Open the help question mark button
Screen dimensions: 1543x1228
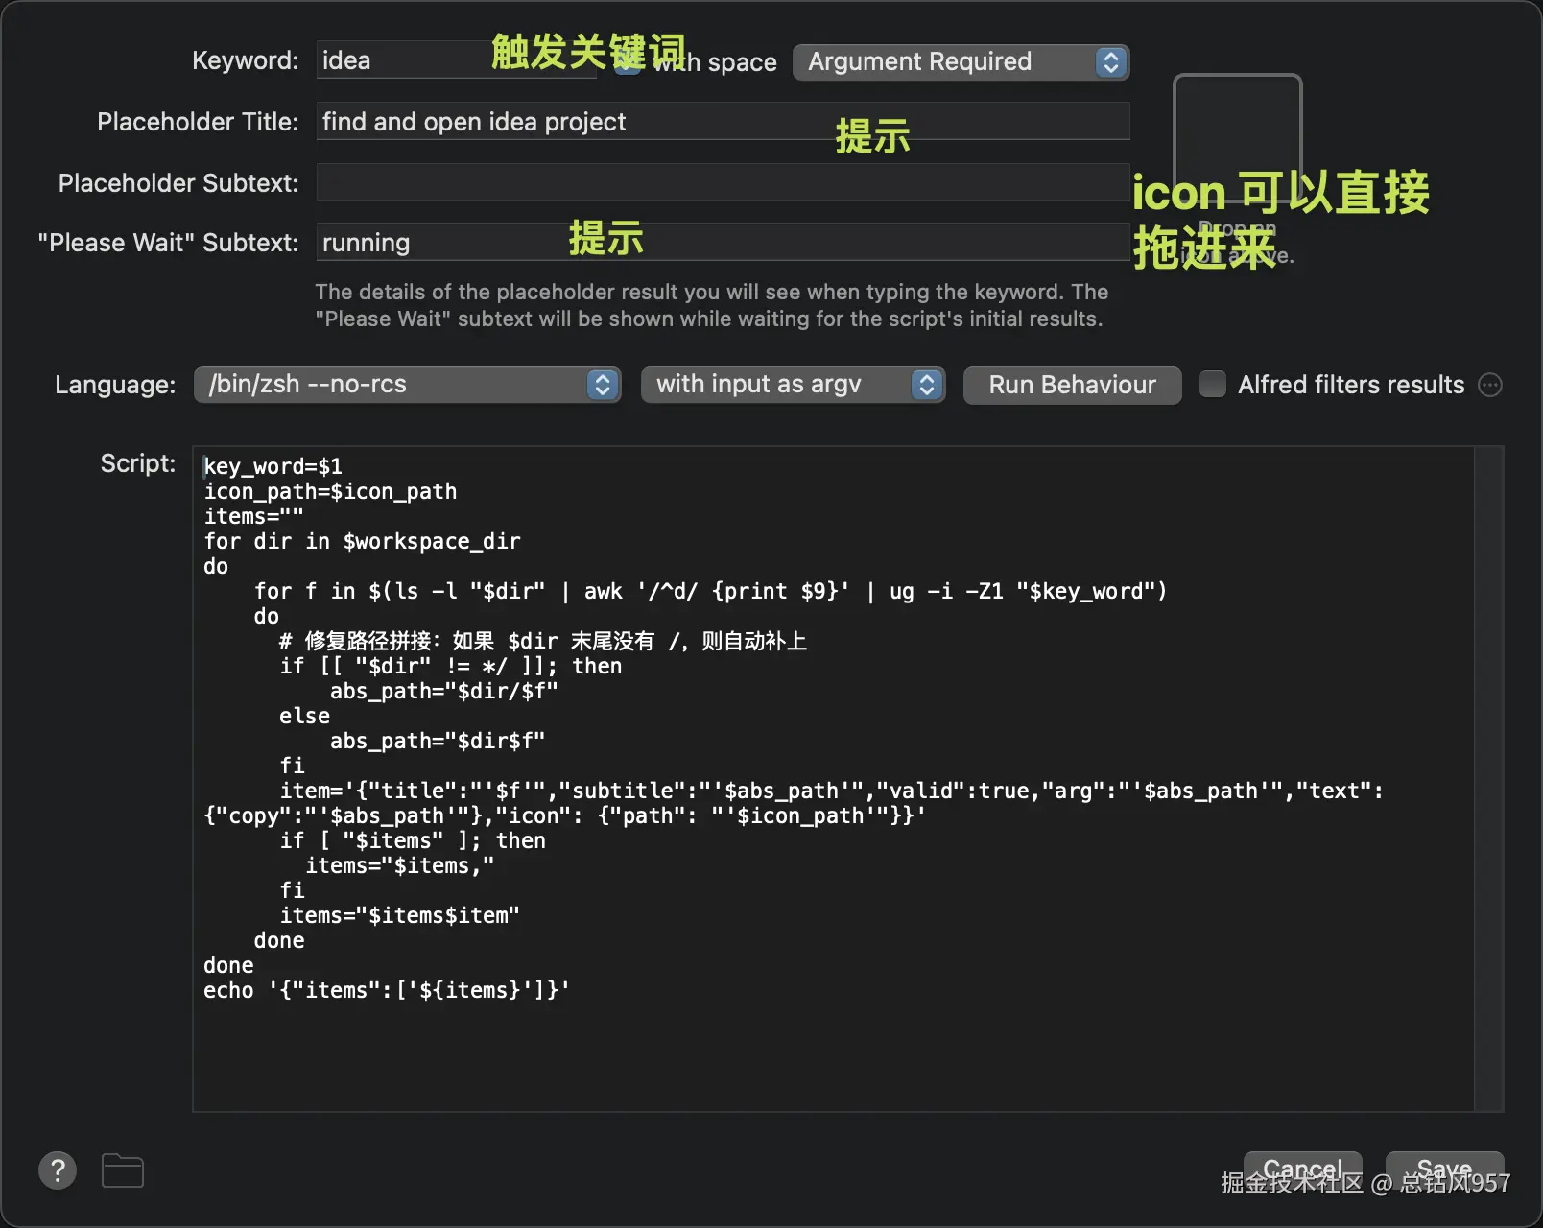click(x=58, y=1170)
